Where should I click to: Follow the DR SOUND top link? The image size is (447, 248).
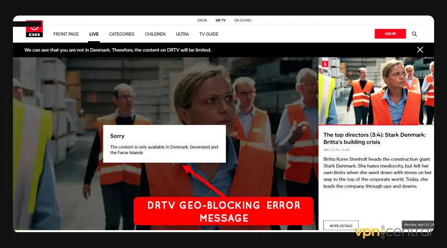(x=242, y=20)
